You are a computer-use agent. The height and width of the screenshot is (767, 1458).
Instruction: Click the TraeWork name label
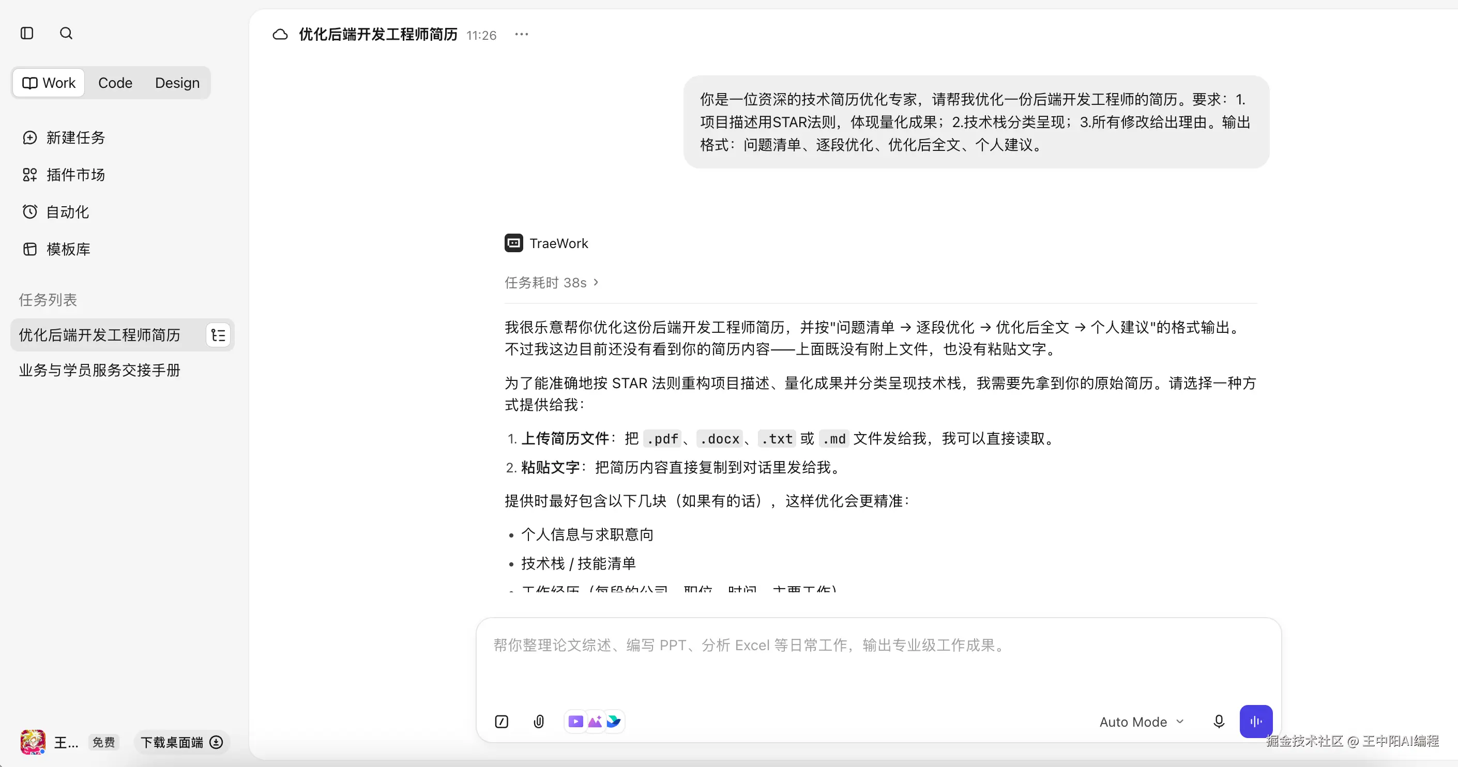[558, 243]
